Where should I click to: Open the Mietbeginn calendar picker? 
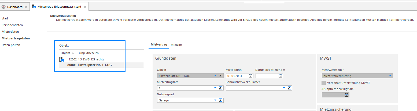pyautogui.click(x=250, y=76)
